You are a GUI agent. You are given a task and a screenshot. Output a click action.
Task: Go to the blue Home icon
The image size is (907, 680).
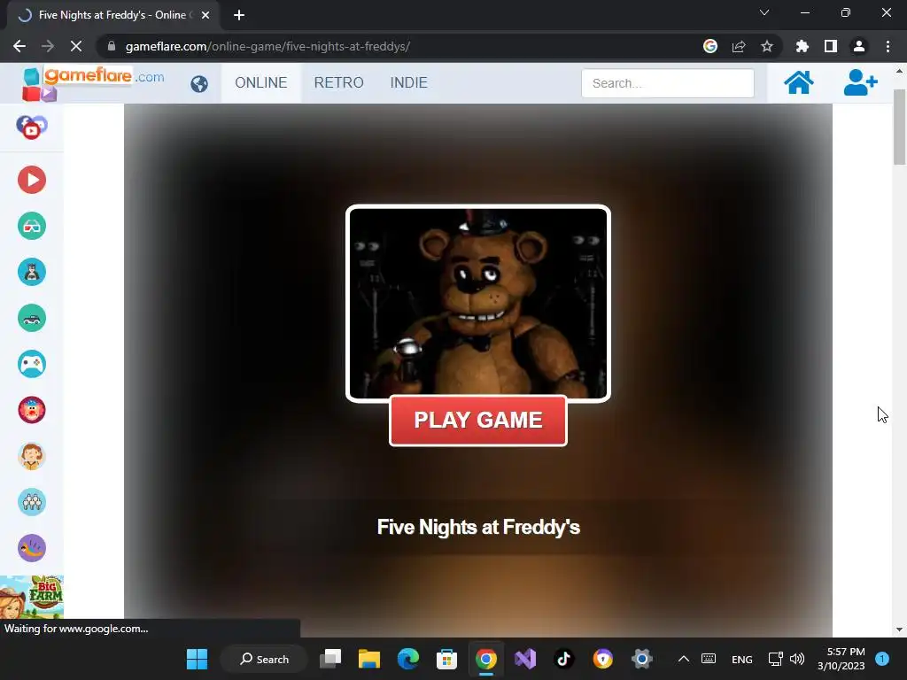(799, 82)
